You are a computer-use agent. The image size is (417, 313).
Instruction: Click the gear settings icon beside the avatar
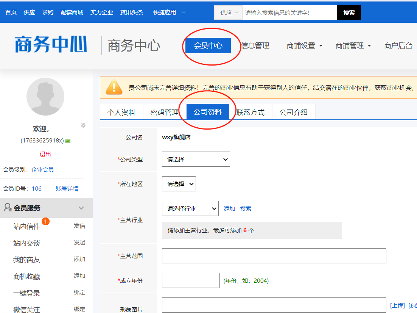click(83, 125)
